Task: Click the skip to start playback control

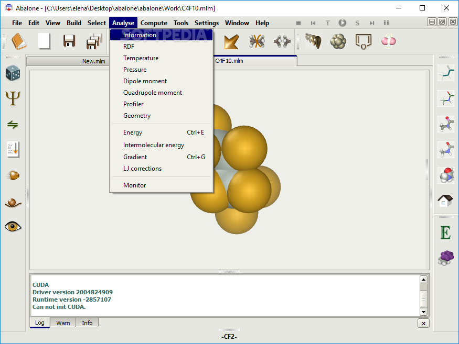Action: coord(313,23)
